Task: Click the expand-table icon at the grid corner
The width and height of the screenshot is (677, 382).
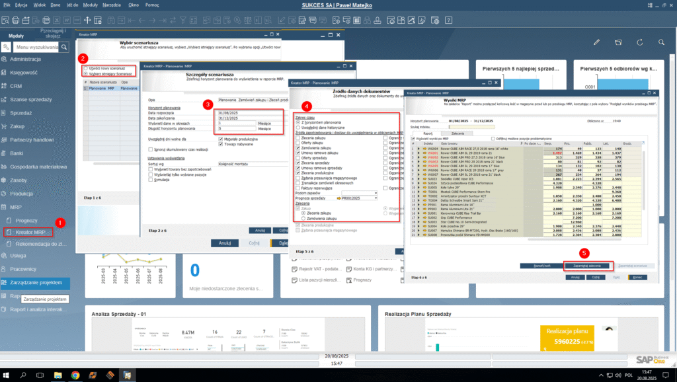Action: coord(643,143)
